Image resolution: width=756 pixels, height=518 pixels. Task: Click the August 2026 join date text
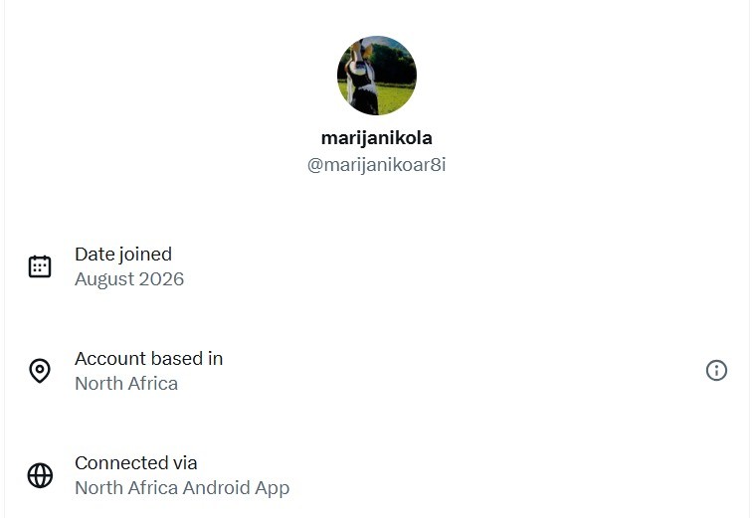point(129,279)
